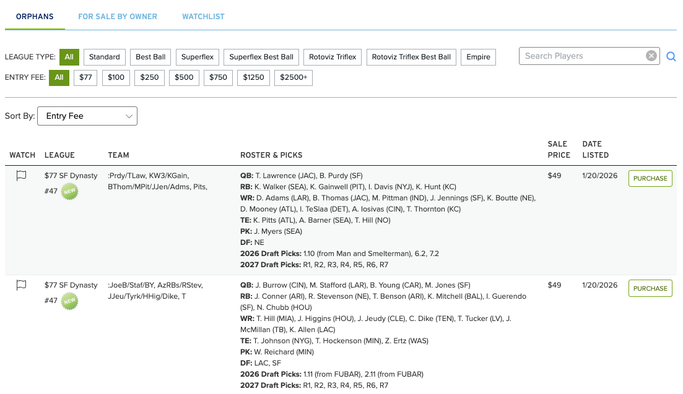Viewport: 683px width, 394px height.
Task: Click the blue search magnifier icon
Action: click(671, 57)
